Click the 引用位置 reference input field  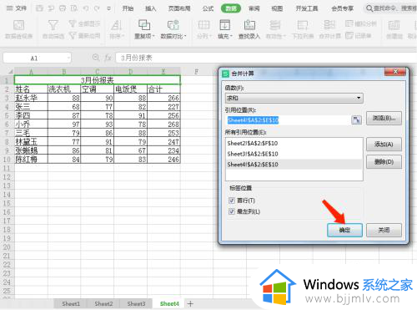point(288,120)
